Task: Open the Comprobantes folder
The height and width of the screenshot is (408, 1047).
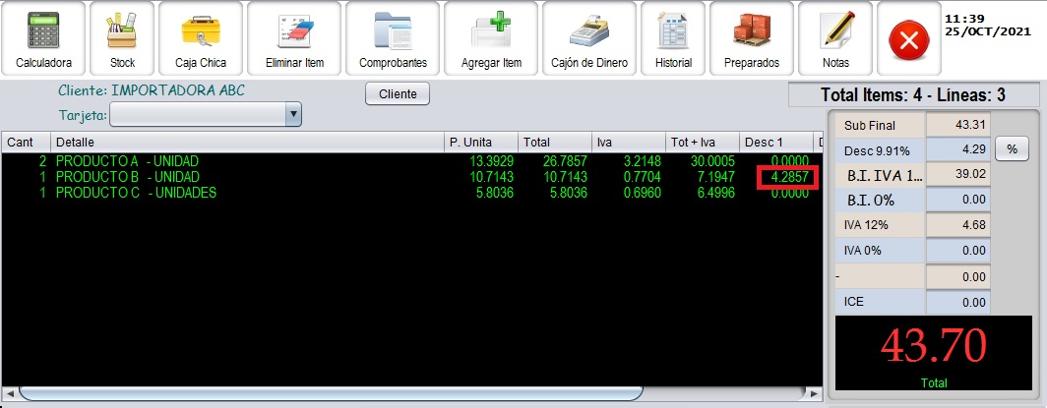Action: [393, 39]
